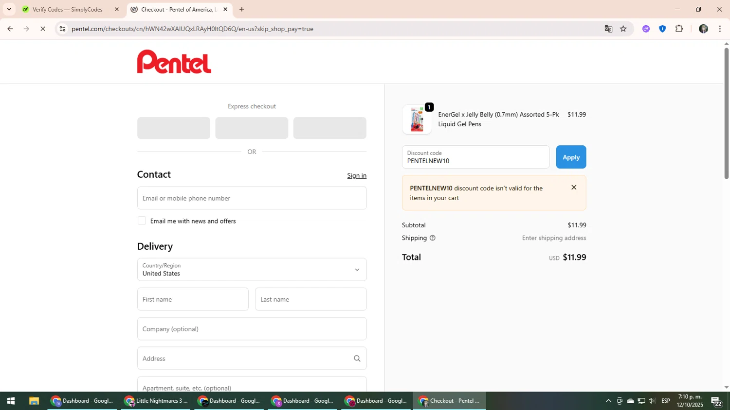Open the tab search dropdown arrow
Screen dimensions: 730x410
click(9, 9)
